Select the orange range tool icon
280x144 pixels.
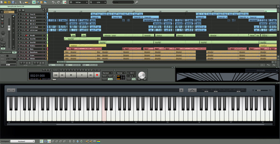click(x=26, y=2)
